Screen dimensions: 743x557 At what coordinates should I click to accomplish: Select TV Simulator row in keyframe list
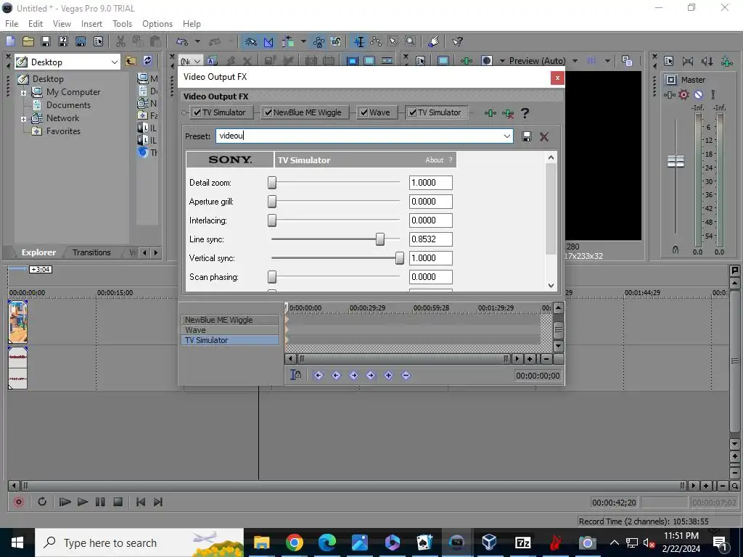point(230,340)
